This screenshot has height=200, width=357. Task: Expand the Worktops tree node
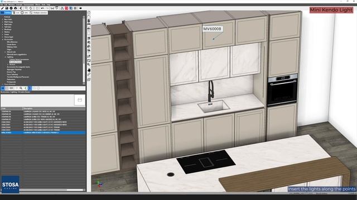(2, 29)
